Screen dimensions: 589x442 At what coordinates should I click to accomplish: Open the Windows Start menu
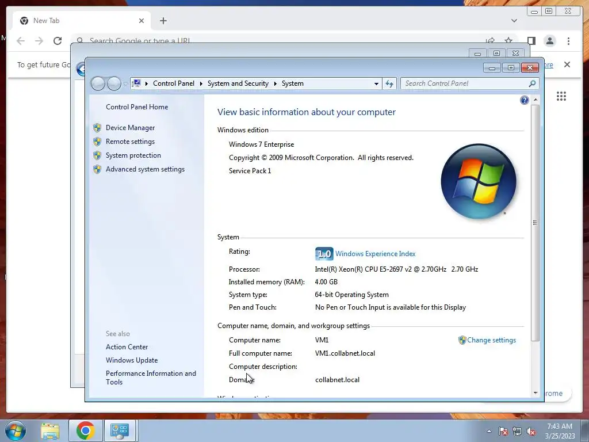(x=15, y=430)
